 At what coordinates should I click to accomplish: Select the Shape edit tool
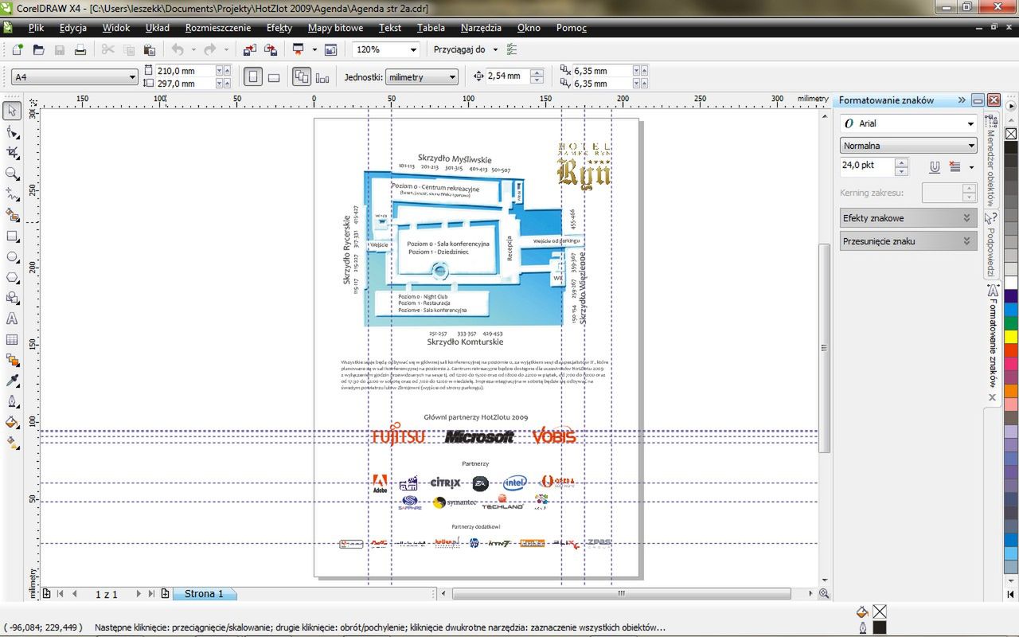pos(12,131)
